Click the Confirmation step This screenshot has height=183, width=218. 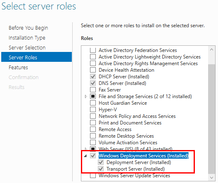[24, 77]
